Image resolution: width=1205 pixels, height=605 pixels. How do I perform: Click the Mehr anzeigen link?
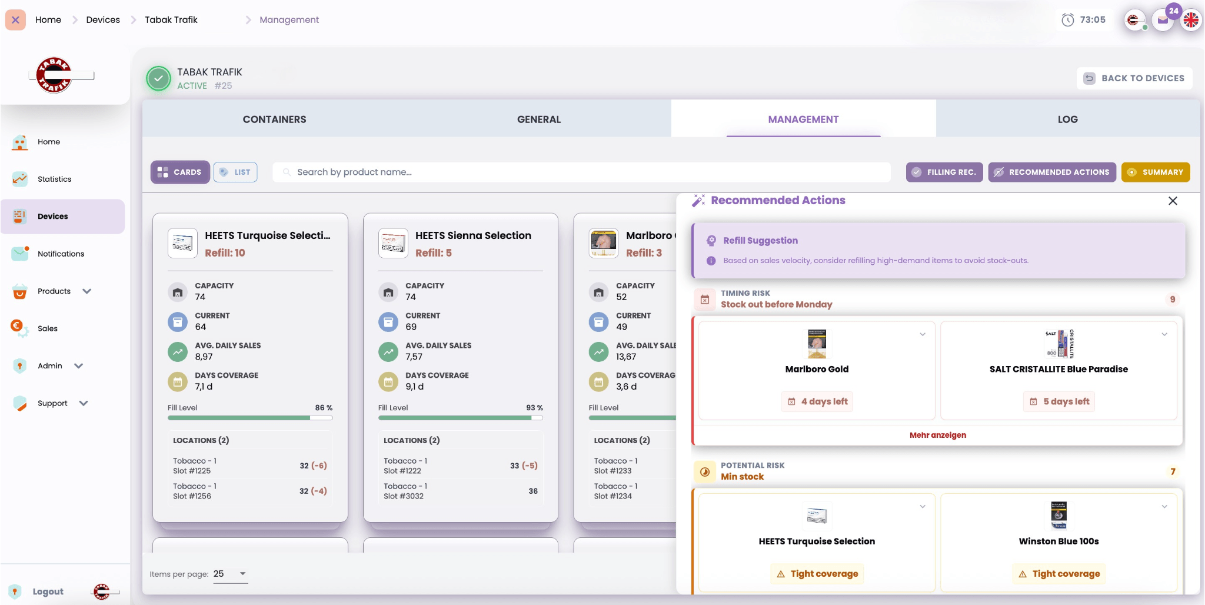click(x=937, y=435)
